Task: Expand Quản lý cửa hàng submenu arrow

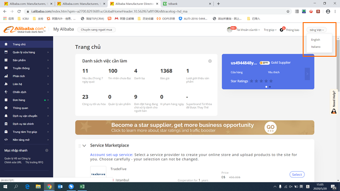Action: (48, 52)
